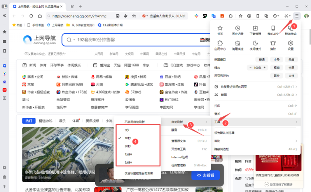The width and height of the screenshot is (311, 192).
Task: Open new 无痕 incognito window button
Action: [x=291, y=60]
